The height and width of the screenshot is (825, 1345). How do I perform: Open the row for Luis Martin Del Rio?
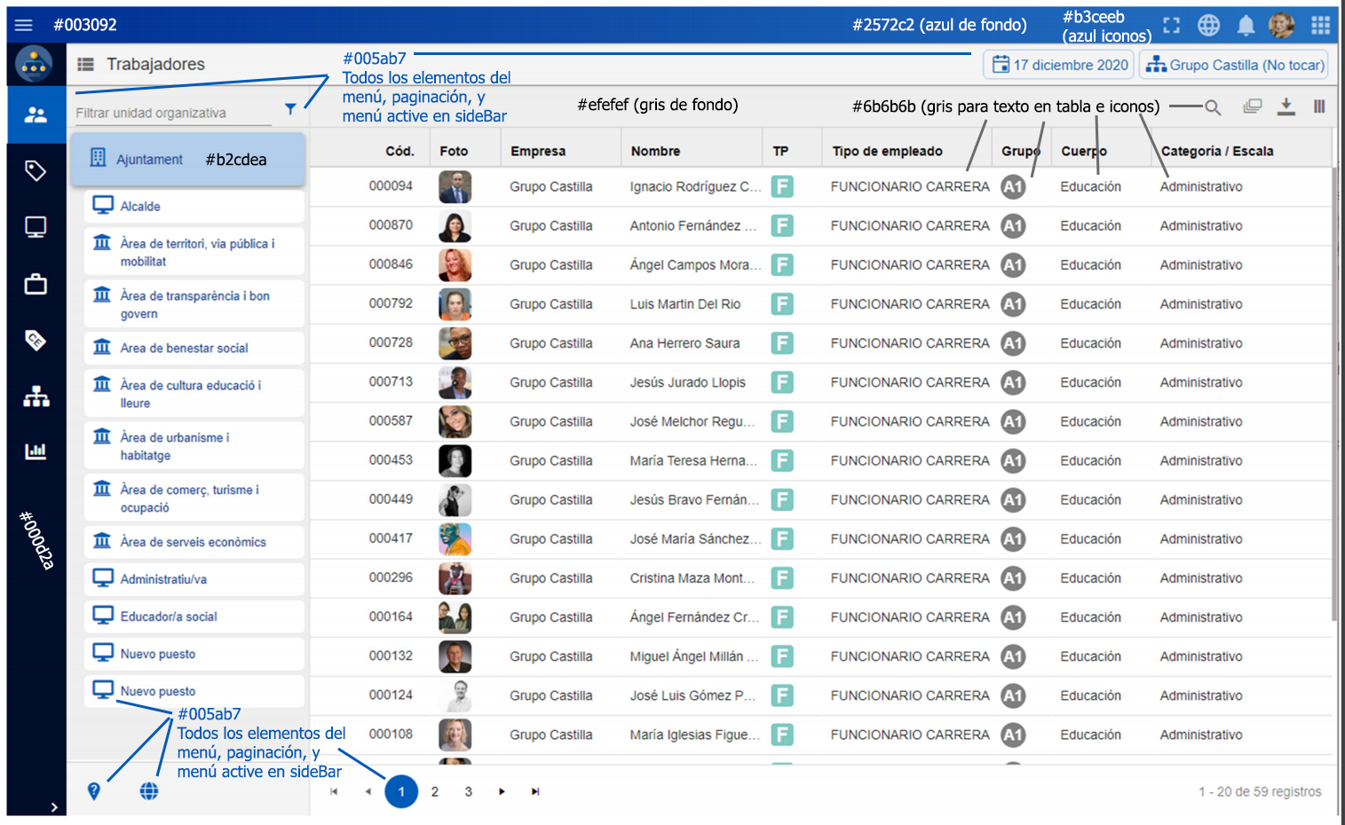click(x=820, y=304)
